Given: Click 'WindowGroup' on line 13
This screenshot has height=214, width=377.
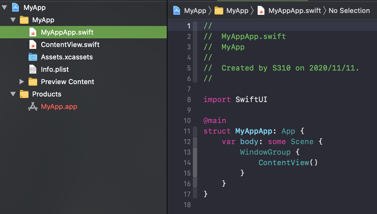Looking at the screenshot, I should coord(265,152).
